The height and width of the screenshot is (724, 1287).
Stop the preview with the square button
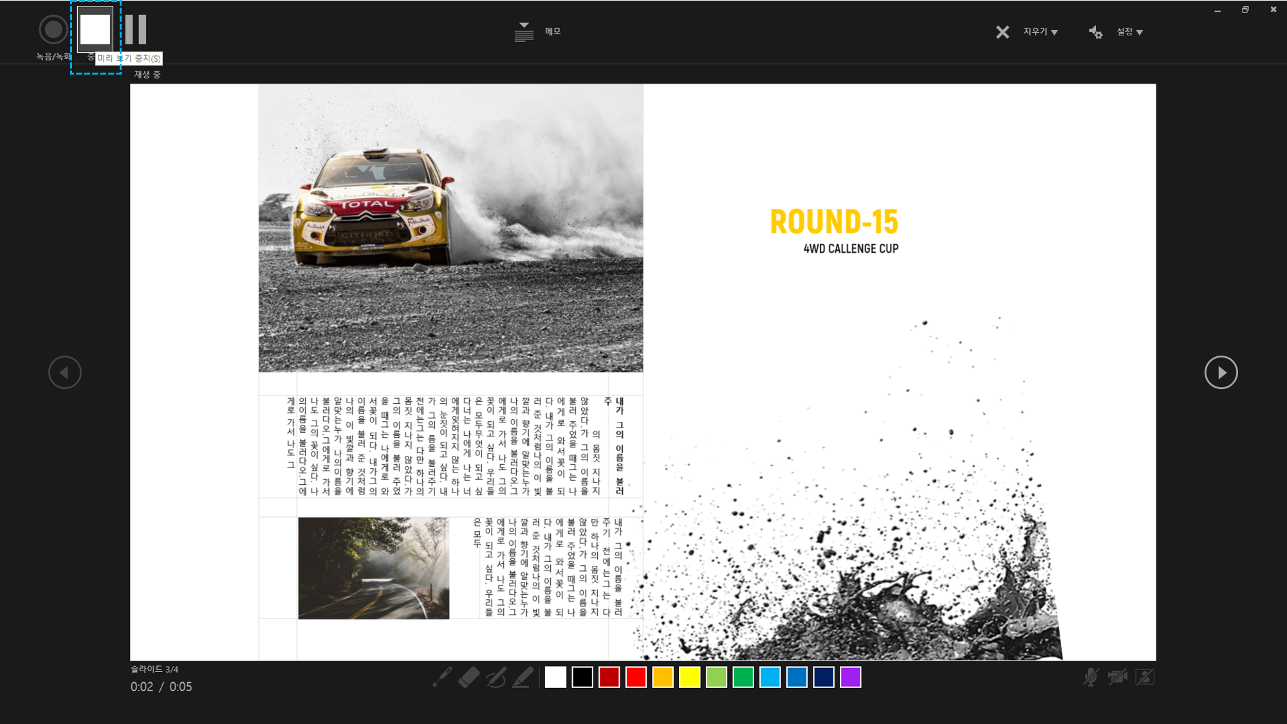[x=95, y=30]
